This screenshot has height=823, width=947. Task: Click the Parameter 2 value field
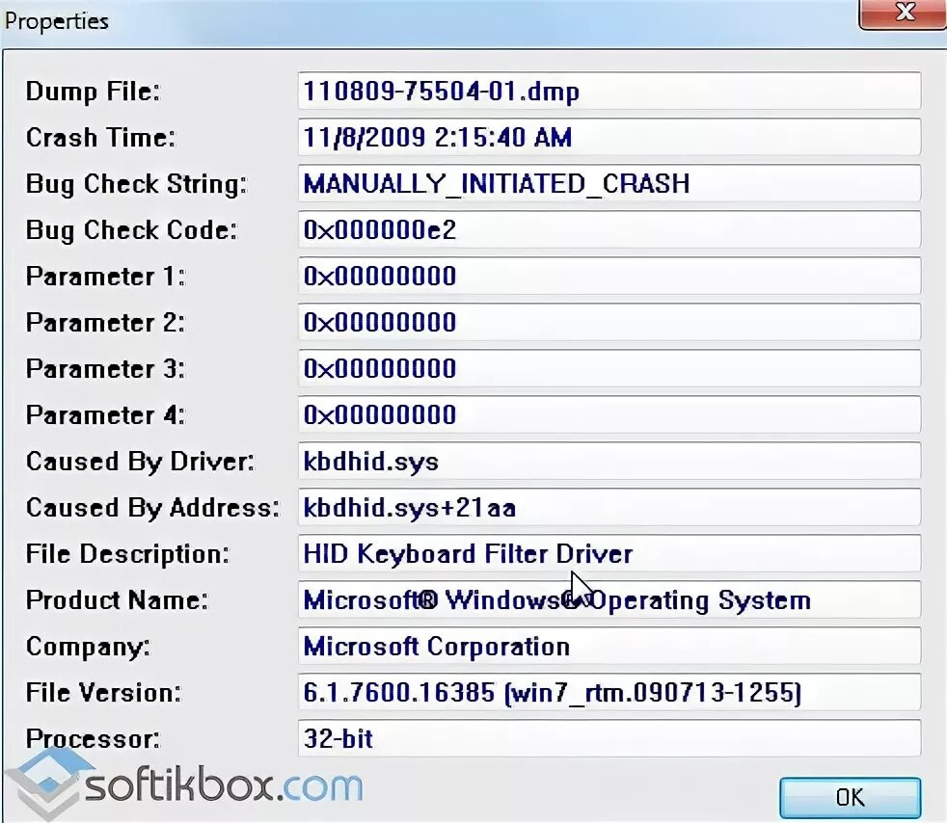(609, 322)
